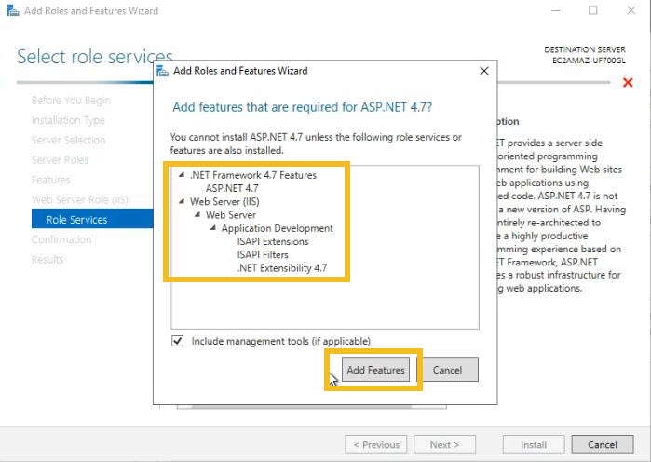Close the main wizard window
Screen dimensions: 651x462
pos(631,10)
